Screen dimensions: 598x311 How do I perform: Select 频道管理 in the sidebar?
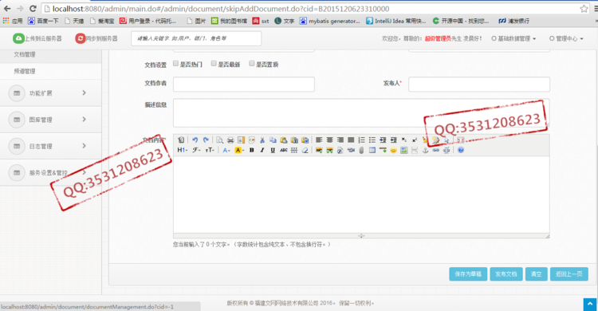(x=51, y=71)
